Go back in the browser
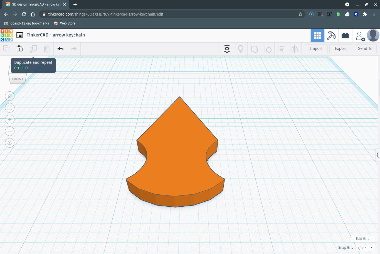380x254 pixels. 6,14
